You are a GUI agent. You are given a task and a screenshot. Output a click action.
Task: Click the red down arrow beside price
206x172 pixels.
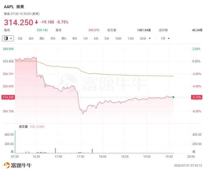pyautogui.click(x=36, y=22)
